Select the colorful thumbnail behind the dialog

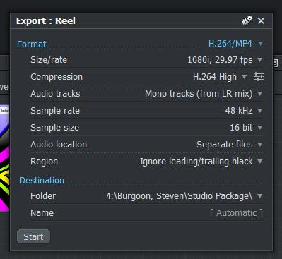(x=5, y=158)
